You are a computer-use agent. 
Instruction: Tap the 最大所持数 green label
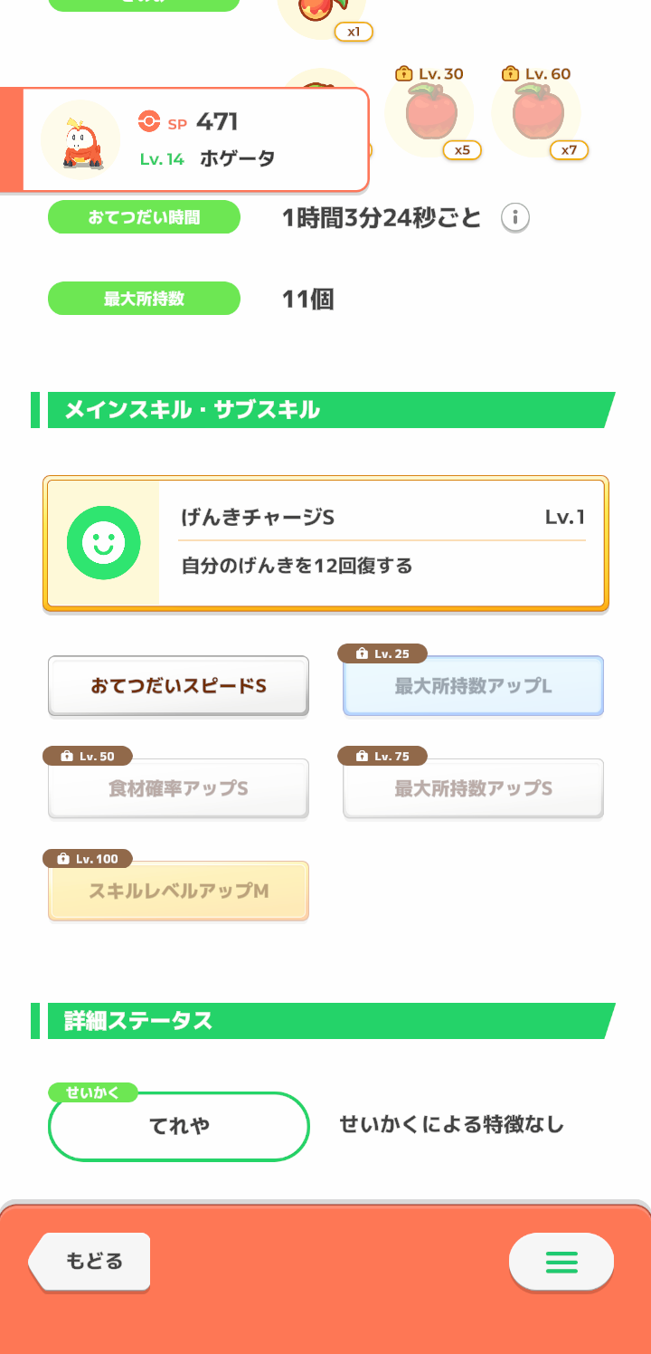pos(144,299)
